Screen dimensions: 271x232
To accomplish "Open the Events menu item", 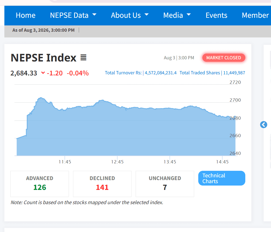I will click(x=216, y=15).
